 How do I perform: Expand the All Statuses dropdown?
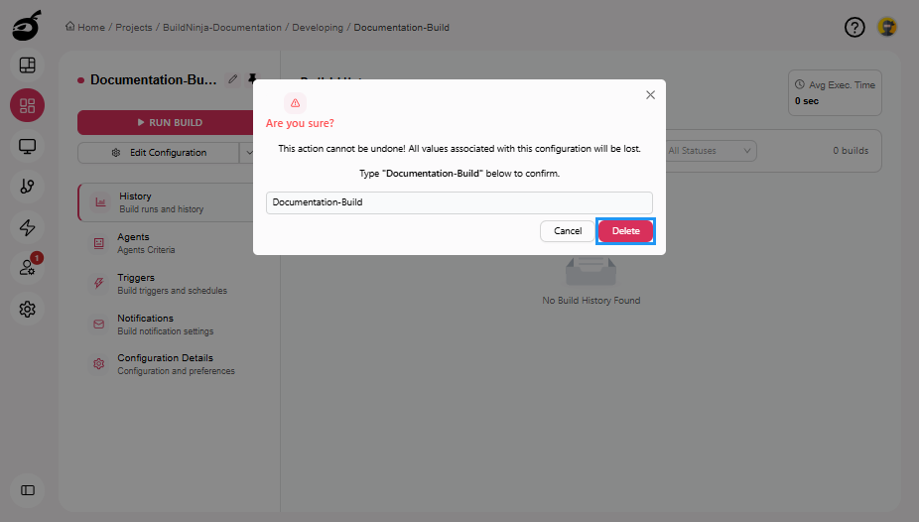(x=709, y=151)
